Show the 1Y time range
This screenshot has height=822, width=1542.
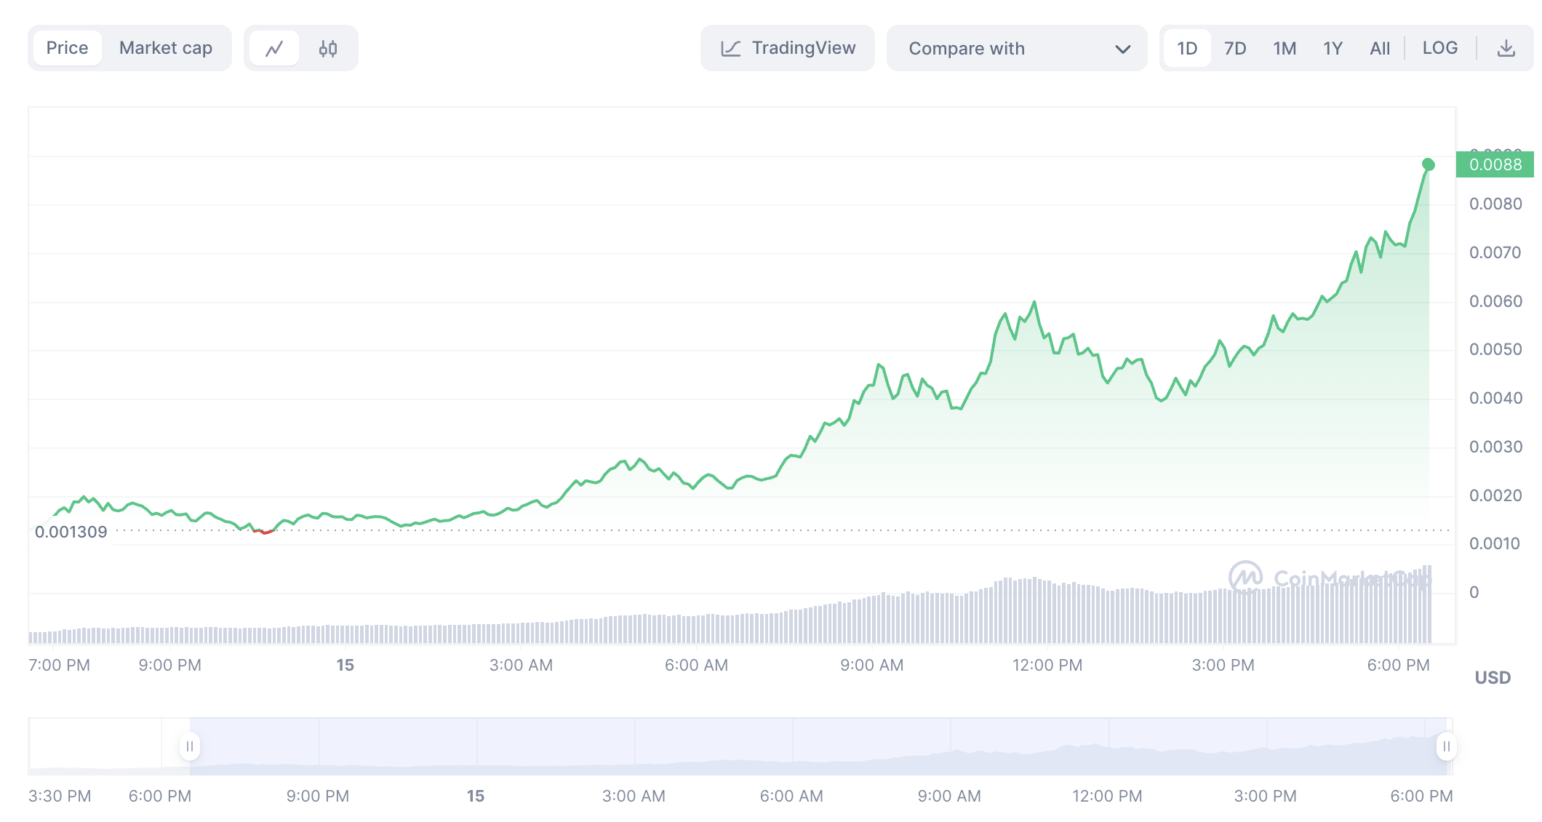[x=1333, y=49]
